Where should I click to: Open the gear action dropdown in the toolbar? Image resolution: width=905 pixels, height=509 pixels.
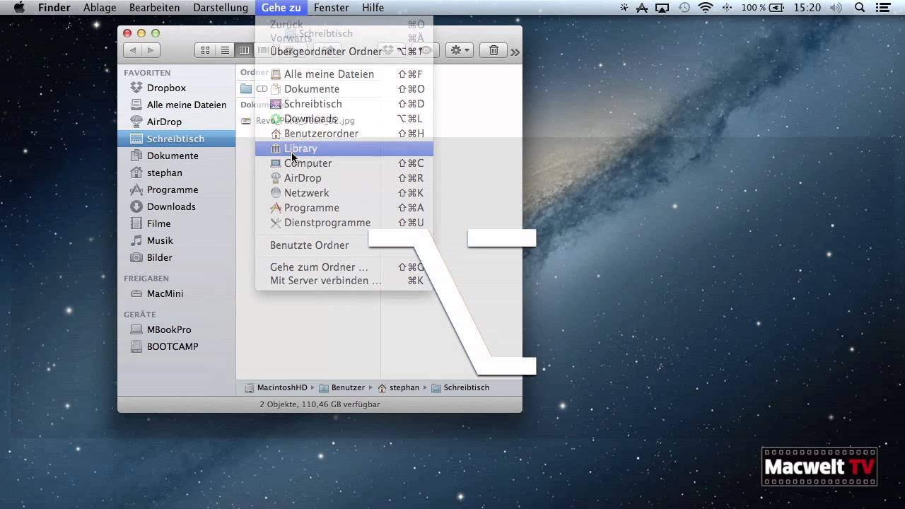tap(459, 50)
